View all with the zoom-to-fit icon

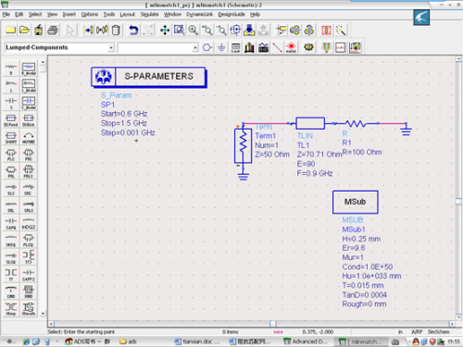coord(179,30)
